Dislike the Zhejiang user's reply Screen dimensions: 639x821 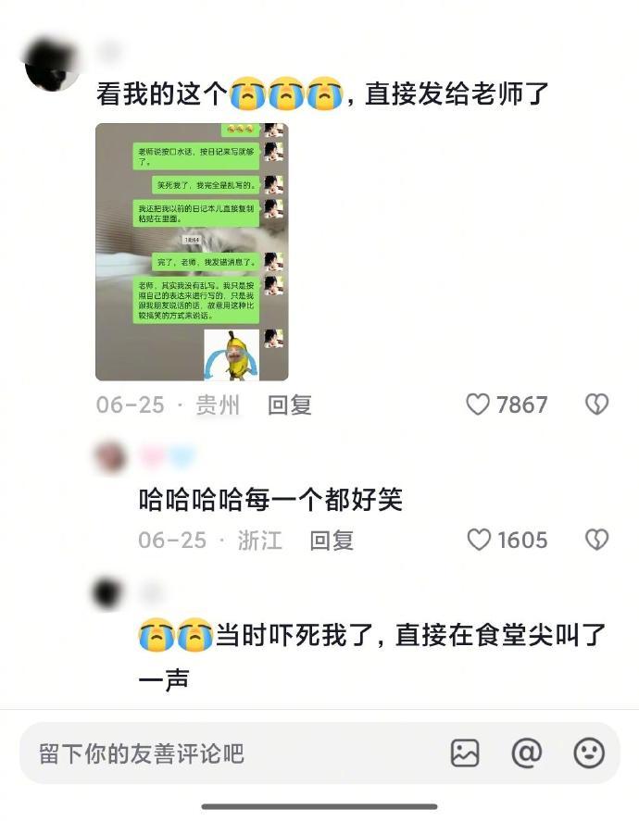click(596, 540)
